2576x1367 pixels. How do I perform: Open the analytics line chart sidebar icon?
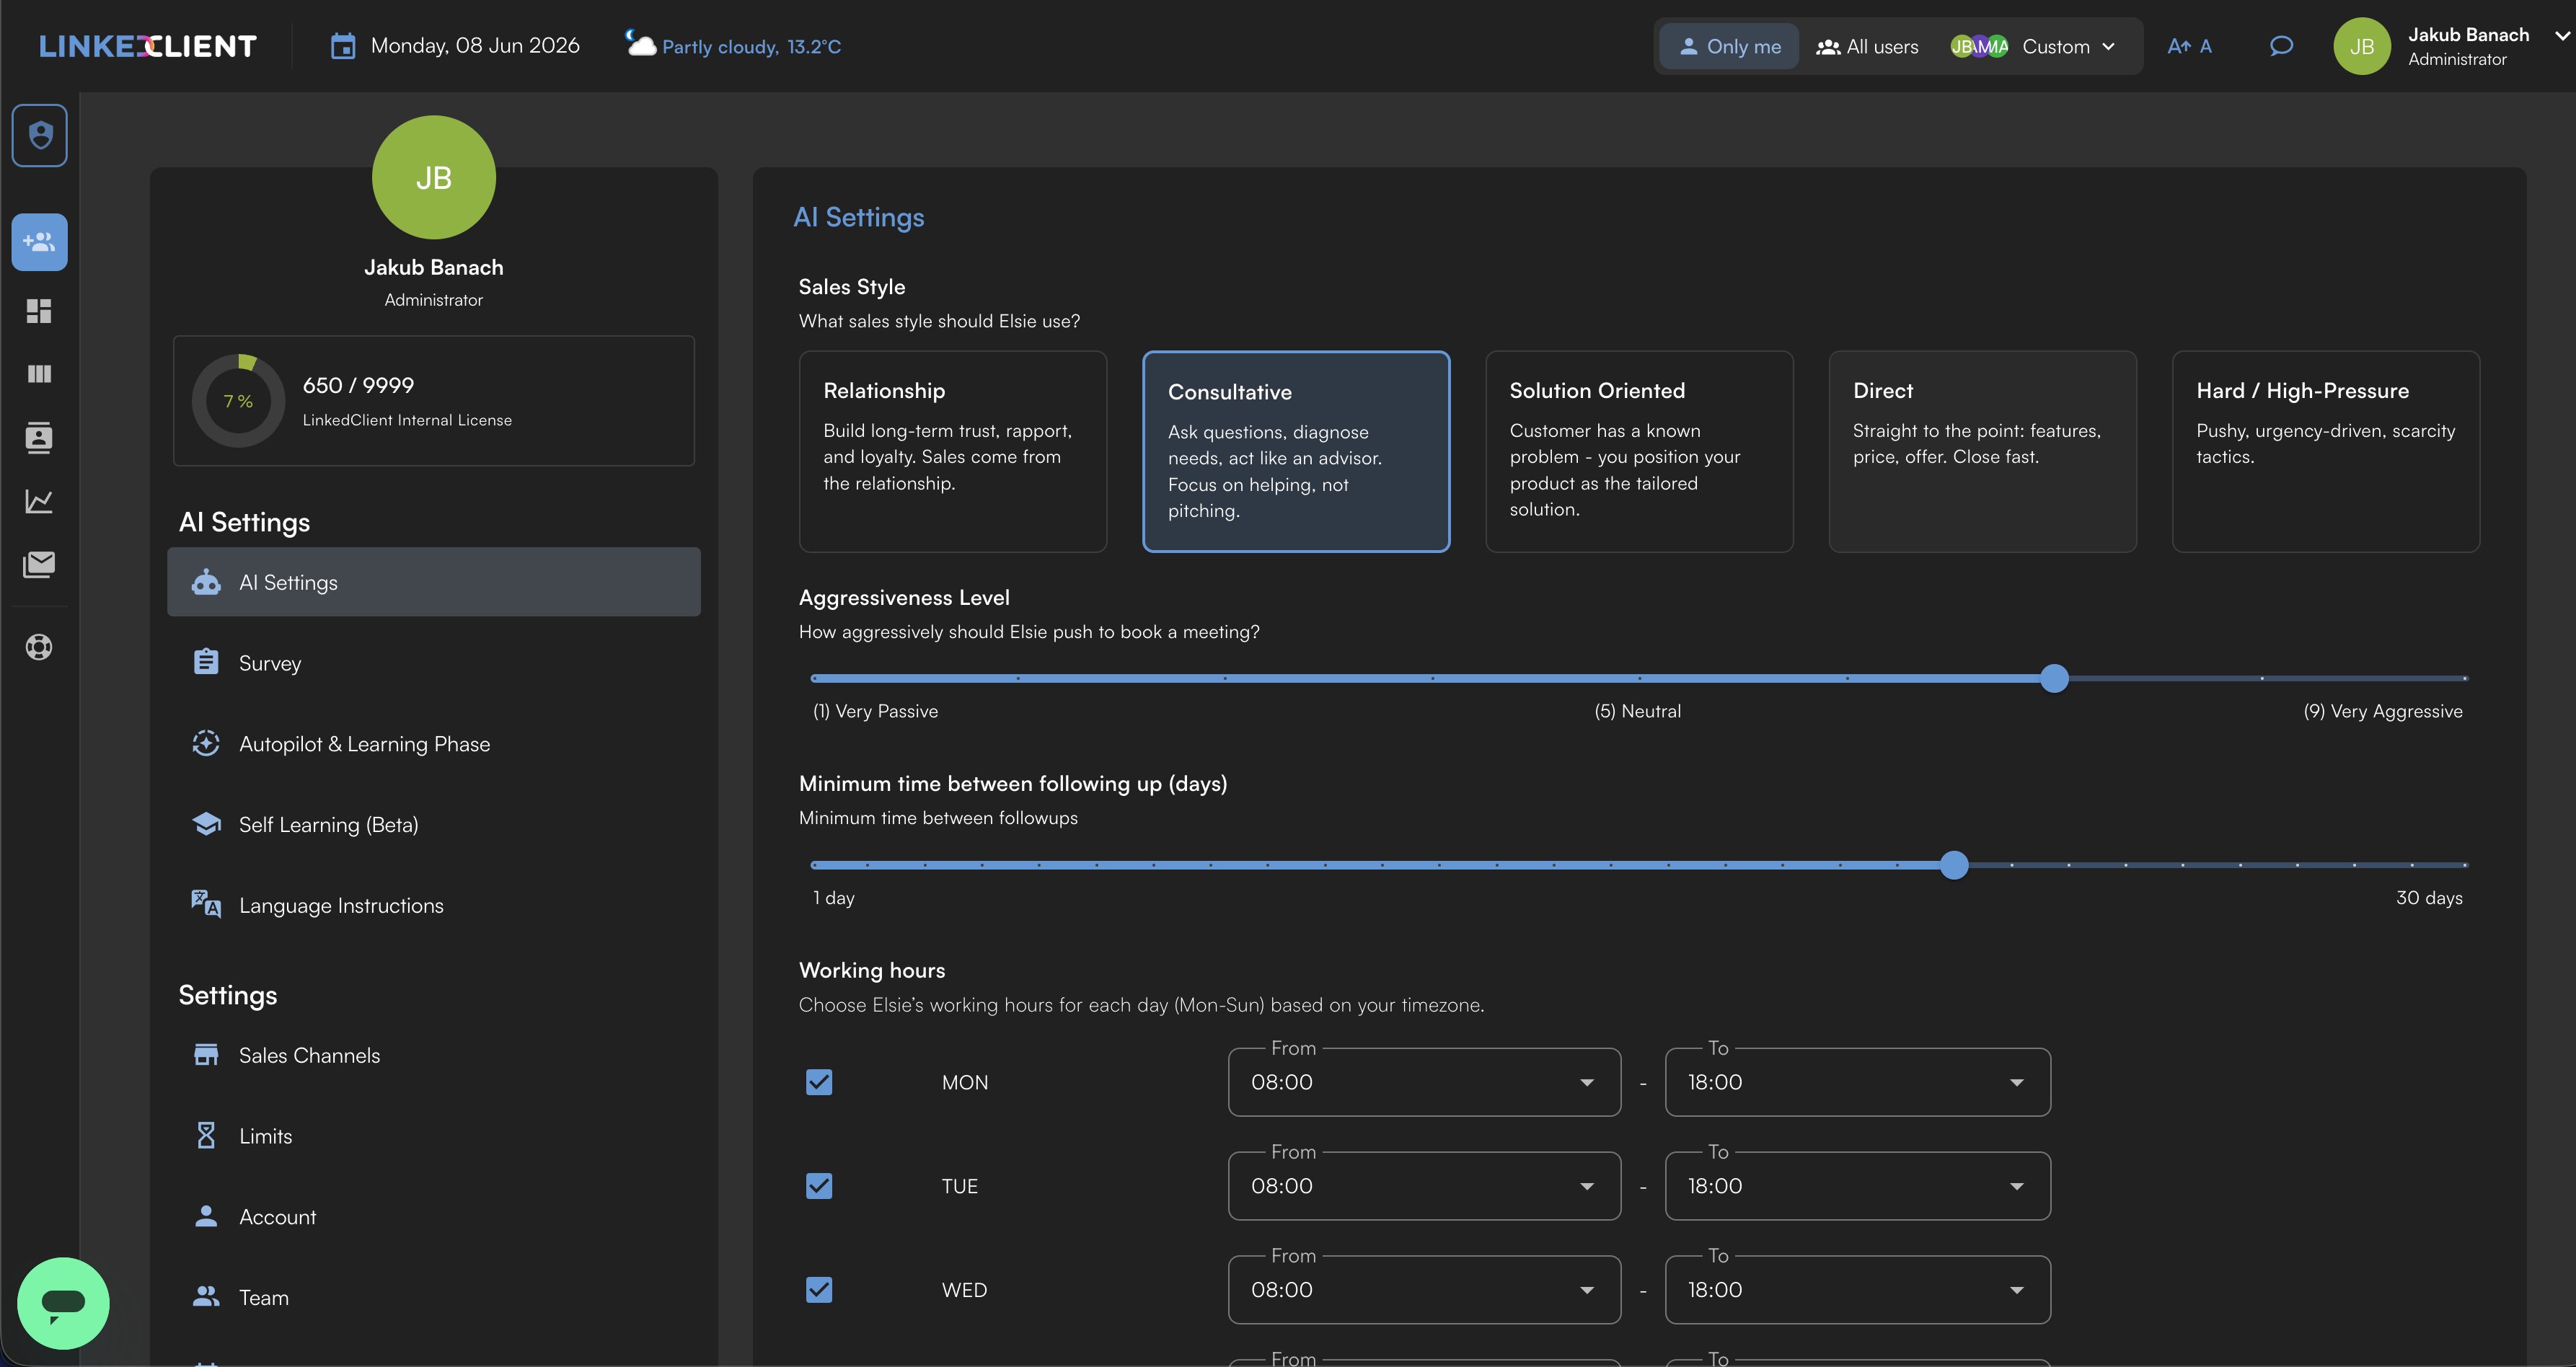(x=39, y=501)
